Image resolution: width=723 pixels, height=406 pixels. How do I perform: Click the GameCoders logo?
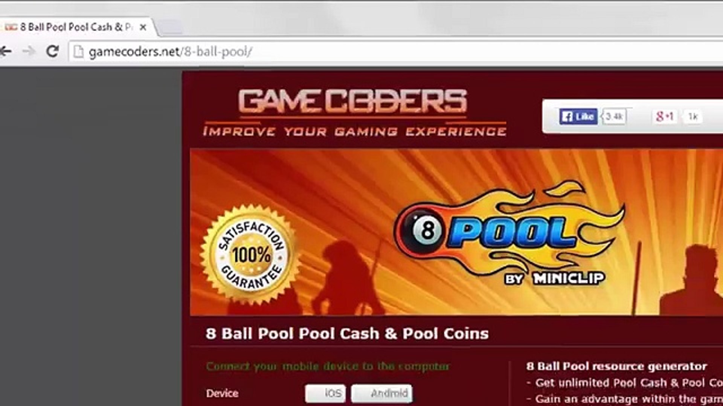coord(353,101)
